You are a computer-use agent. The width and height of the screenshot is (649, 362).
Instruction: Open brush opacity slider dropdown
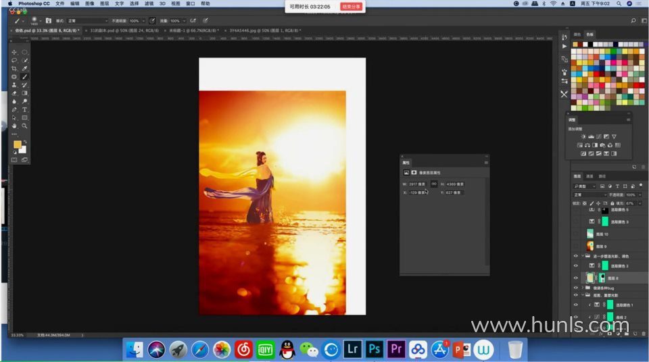click(143, 21)
